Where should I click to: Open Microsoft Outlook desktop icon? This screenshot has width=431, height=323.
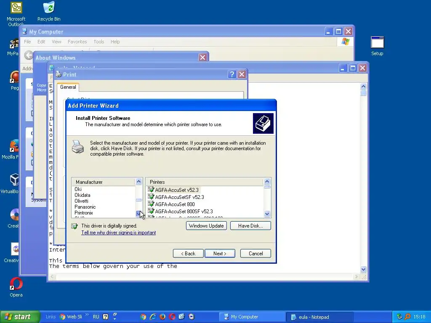[16, 14]
